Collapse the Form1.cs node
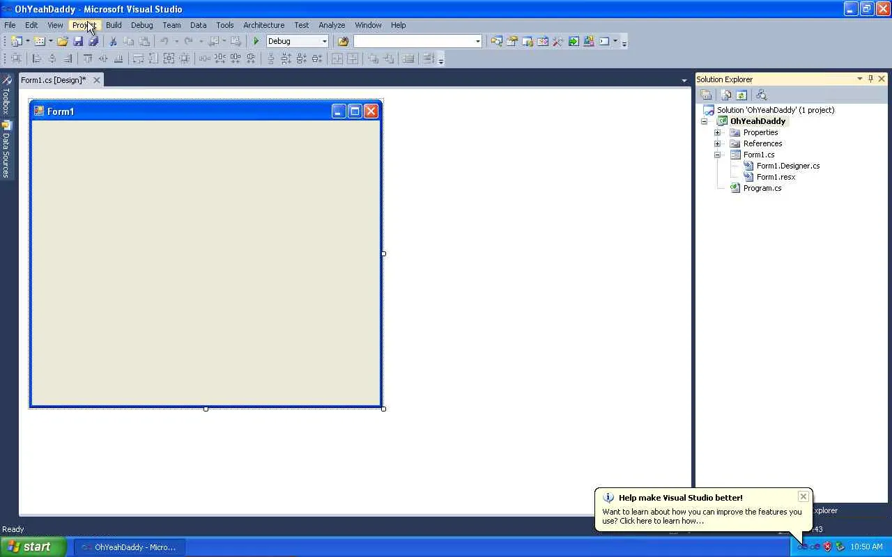892x557 pixels. tap(717, 155)
